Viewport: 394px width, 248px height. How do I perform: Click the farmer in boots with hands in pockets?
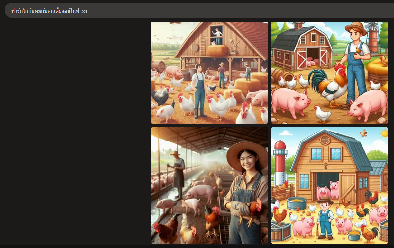199,90
